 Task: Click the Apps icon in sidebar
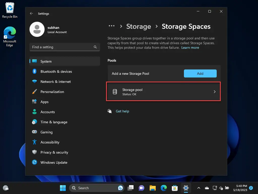34,102
